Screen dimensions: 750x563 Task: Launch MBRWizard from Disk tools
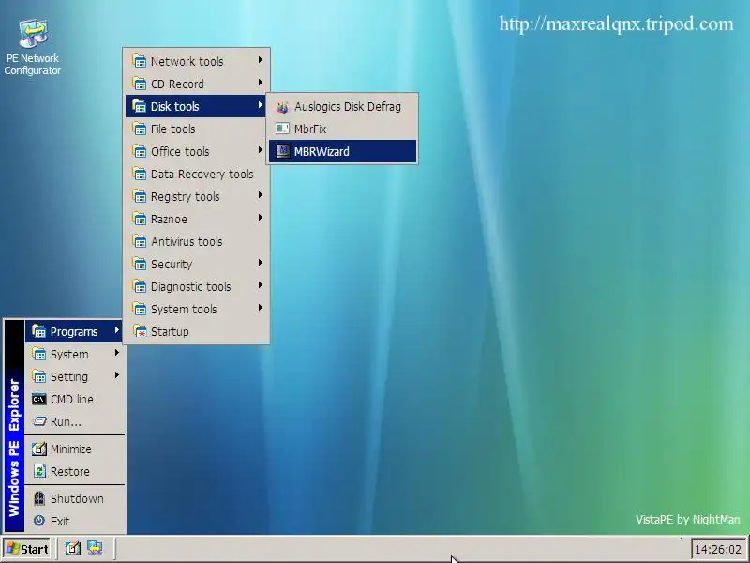(342, 151)
